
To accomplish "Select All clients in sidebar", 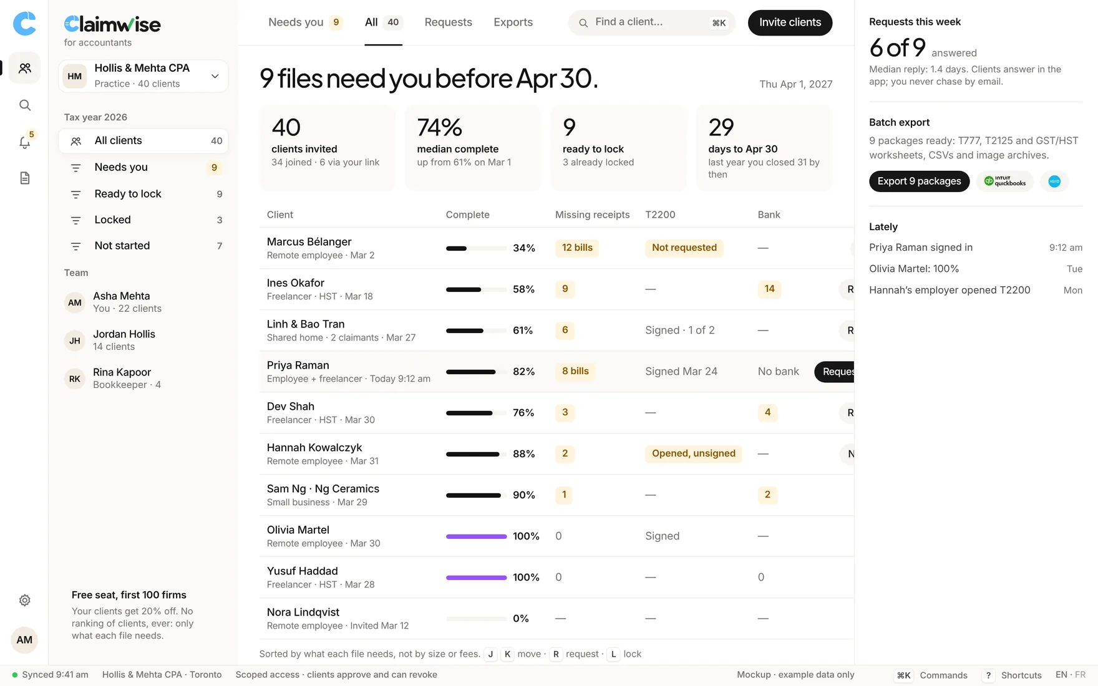I will tap(143, 141).
